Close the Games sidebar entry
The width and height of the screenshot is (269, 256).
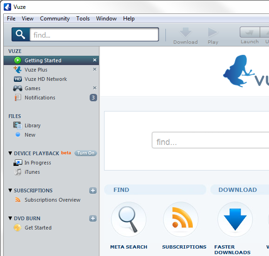click(x=95, y=88)
